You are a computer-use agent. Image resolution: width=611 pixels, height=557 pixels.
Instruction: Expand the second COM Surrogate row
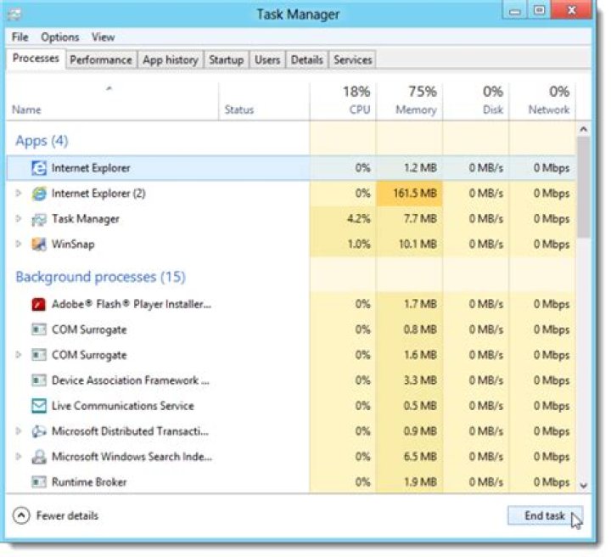(18, 355)
